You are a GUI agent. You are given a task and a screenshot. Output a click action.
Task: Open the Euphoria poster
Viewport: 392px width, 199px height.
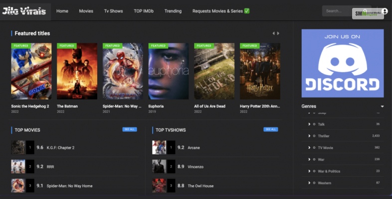coord(169,71)
